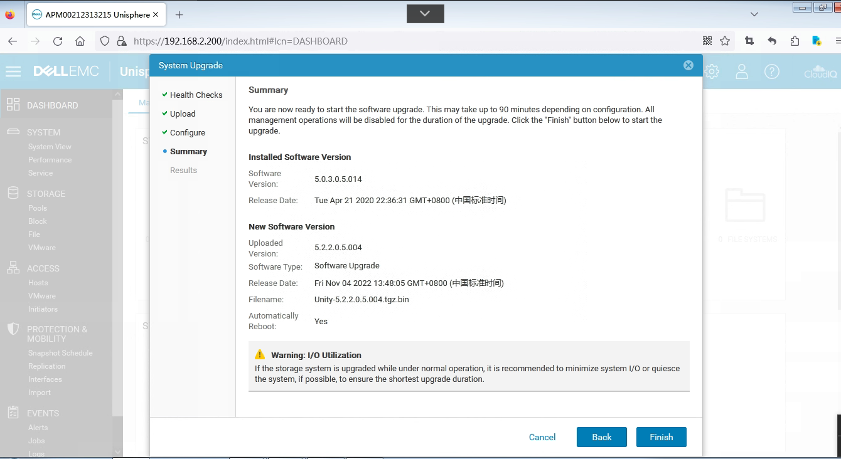Open Block under Storage
The image size is (841, 459).
pyautogui.click(x=38, y=221)
